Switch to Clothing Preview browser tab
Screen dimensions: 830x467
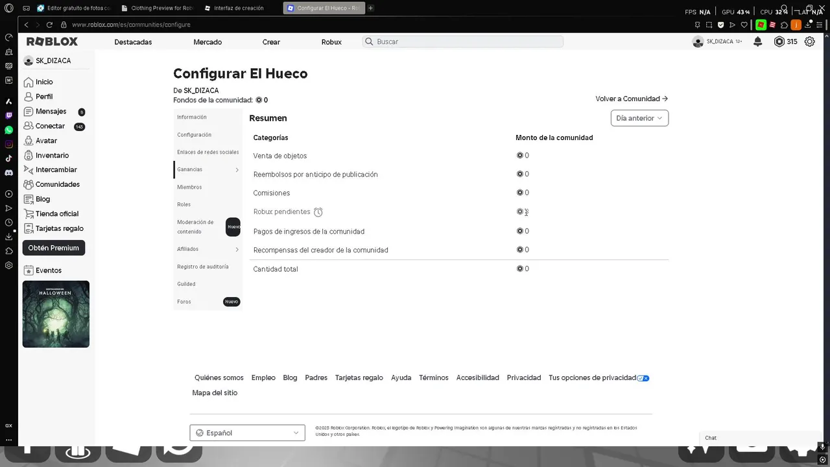coord(157,8)
